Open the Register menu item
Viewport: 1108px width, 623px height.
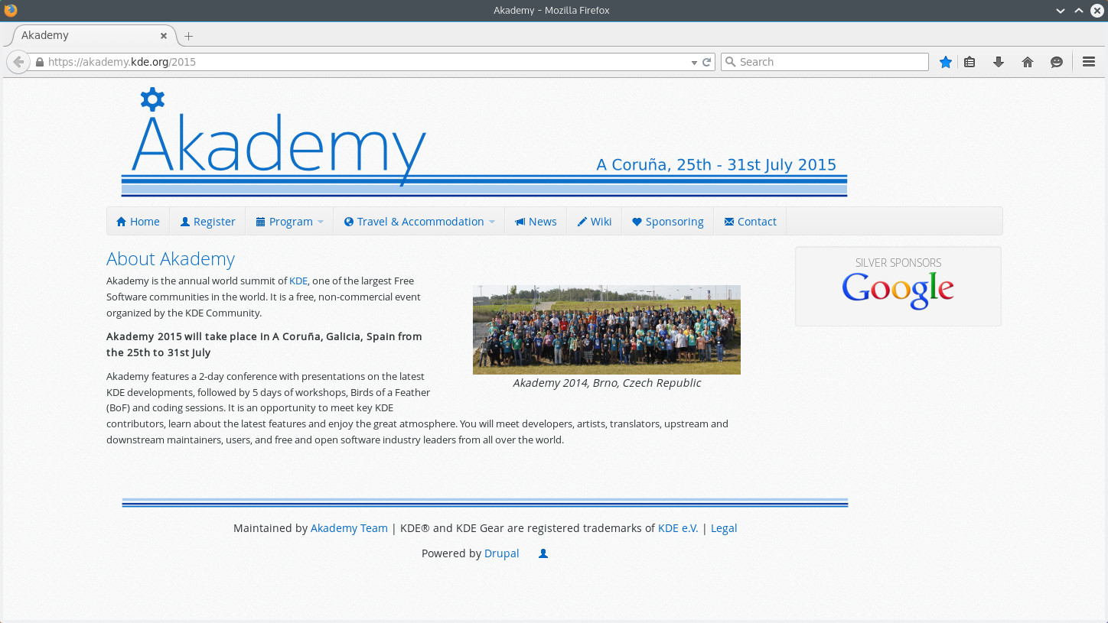tap(207, 222)
